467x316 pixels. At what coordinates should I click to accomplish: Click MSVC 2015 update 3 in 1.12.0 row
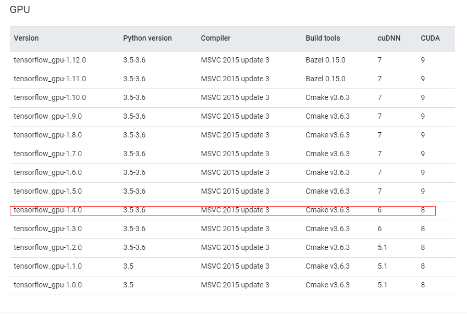click(235, 60)
